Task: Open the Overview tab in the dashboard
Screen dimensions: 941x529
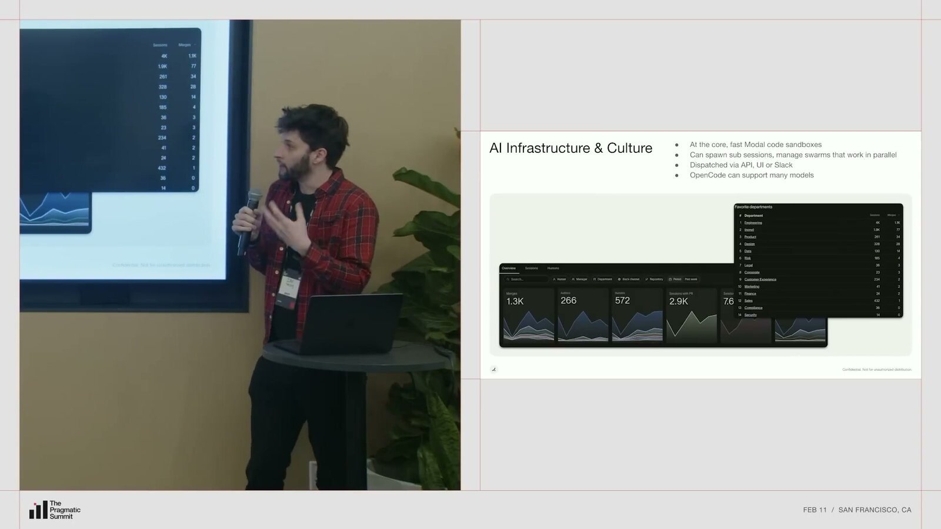Action: click(x=509, y=268)
